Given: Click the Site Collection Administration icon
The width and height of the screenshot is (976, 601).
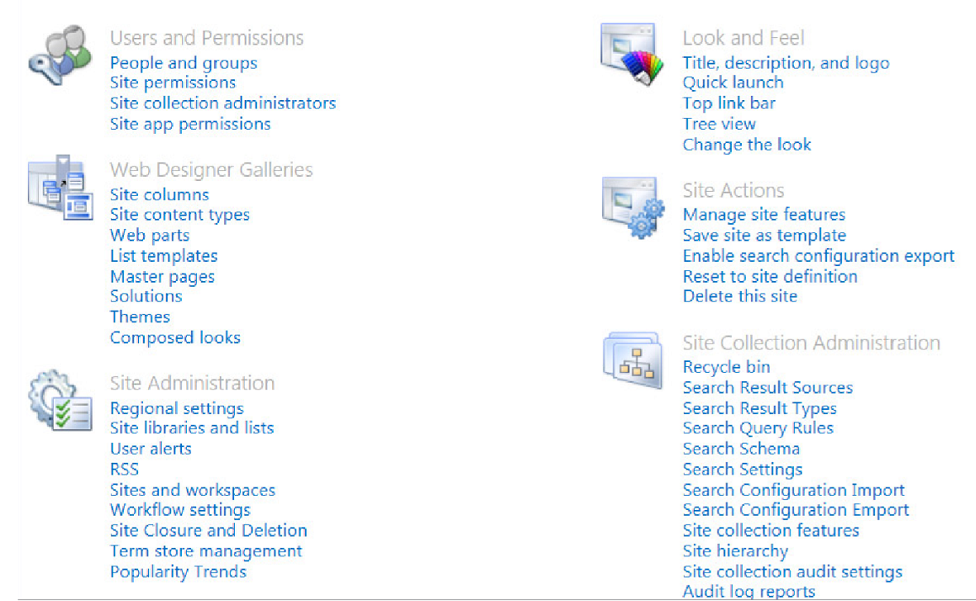Looking at the screenshot, I should [x=632, y=359].
